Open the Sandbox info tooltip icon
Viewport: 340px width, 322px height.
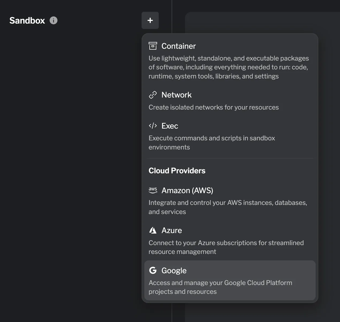[53, 20]
